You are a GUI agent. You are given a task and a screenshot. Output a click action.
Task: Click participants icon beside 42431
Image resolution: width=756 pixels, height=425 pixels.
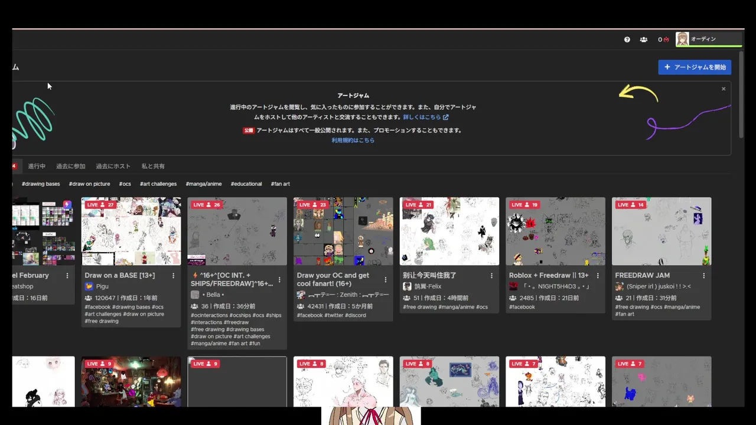click(x=301, y=306)
